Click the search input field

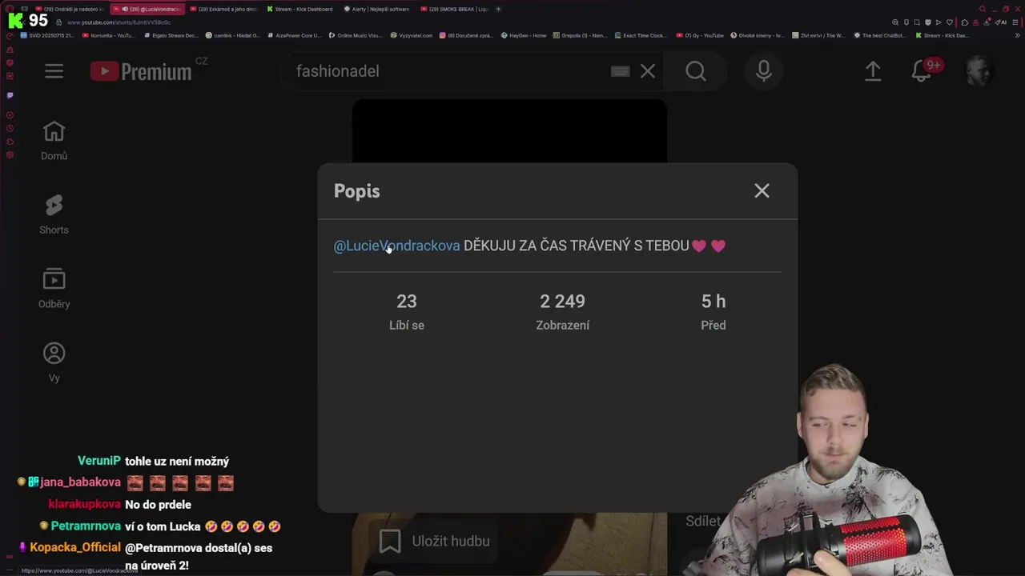pos(448,71)
